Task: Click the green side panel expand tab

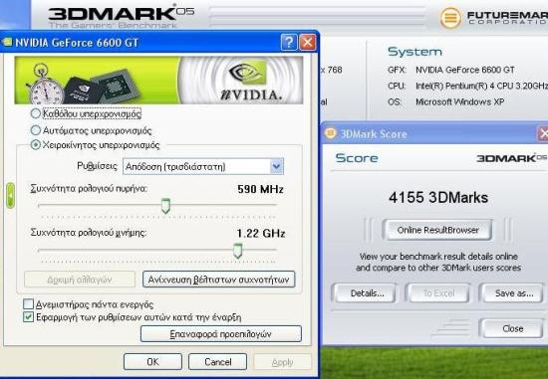Action: [11, 196]
